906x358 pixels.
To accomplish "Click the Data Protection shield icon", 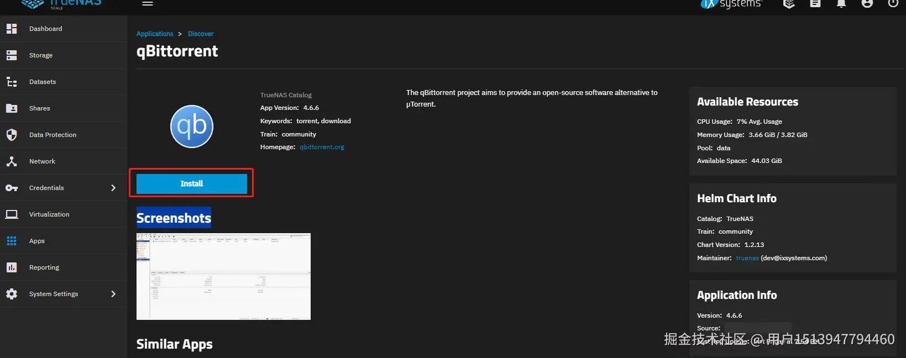I will (12, 135).
